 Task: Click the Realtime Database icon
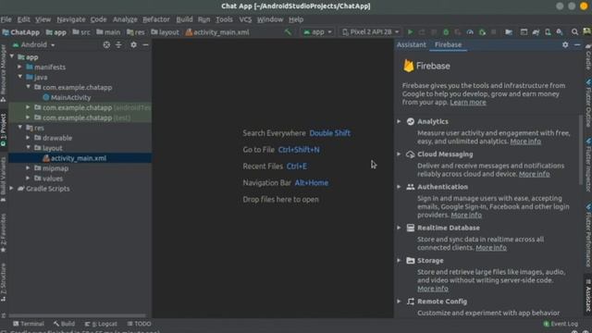pos(411,228)
